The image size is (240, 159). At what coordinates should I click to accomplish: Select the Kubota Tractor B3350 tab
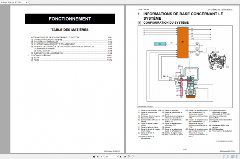(14, 2)
